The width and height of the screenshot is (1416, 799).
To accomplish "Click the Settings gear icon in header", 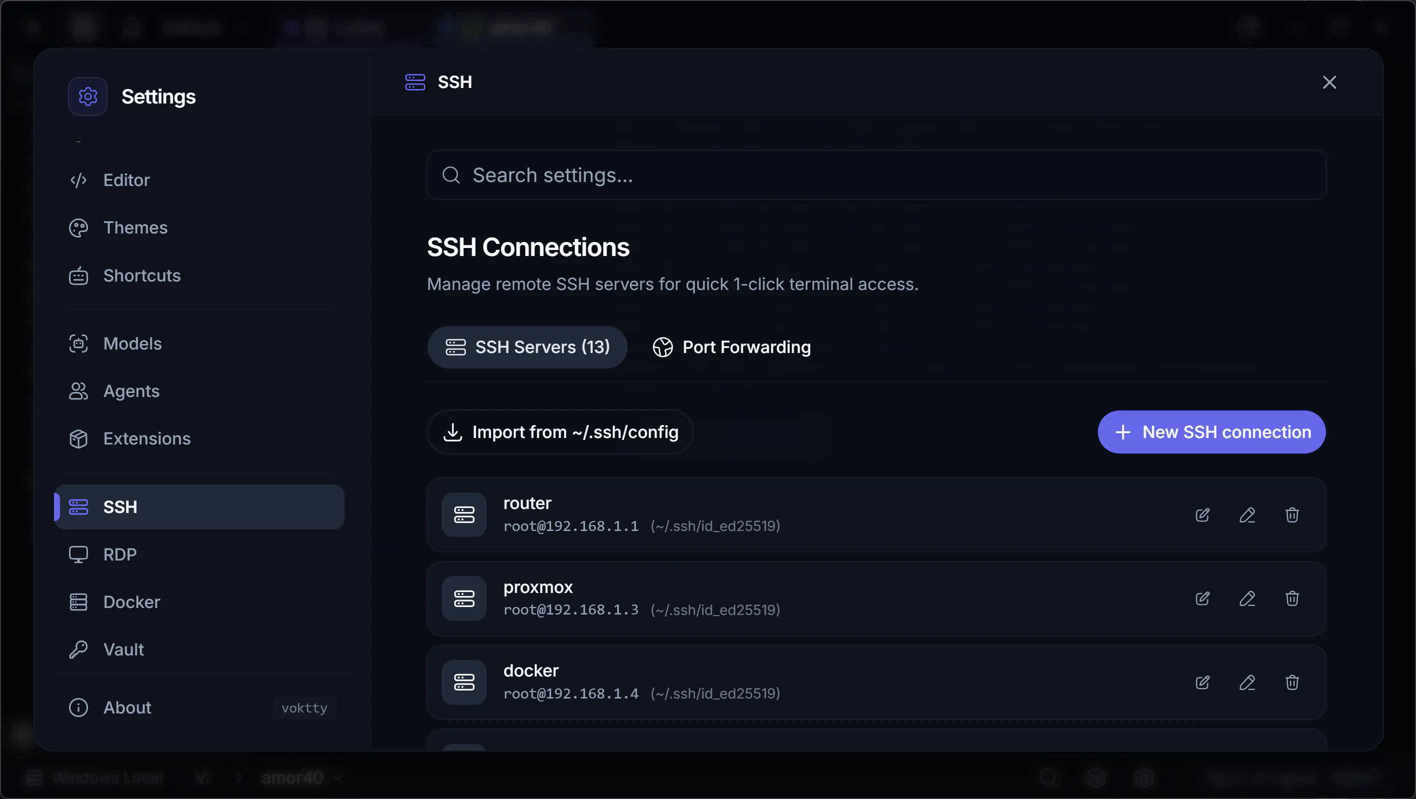I will (88, 96).
